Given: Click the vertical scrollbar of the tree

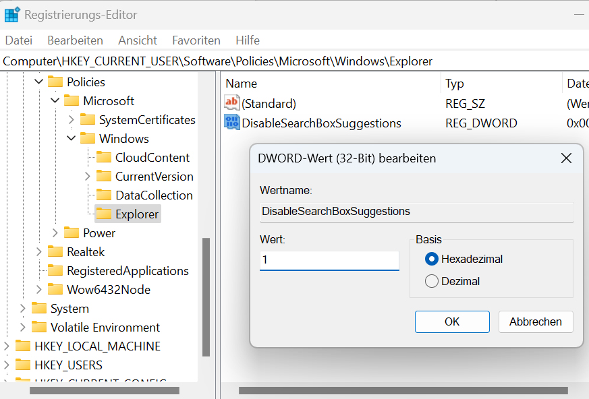Looking at the screenshot, I should tap(206, 297).
